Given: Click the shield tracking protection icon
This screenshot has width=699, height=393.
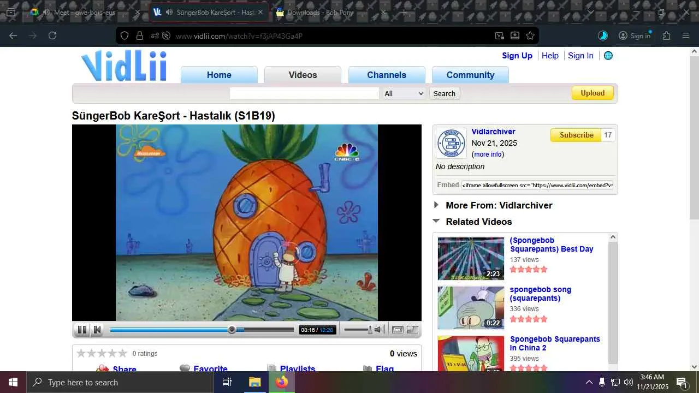Looking at the screenshot, I should pyautogui.click(x=125, y=36).
